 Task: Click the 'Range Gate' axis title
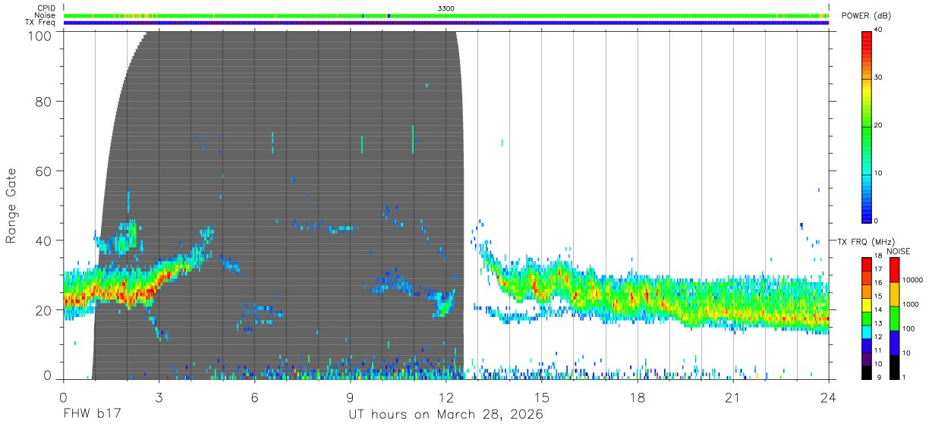[x=11, y=206]
